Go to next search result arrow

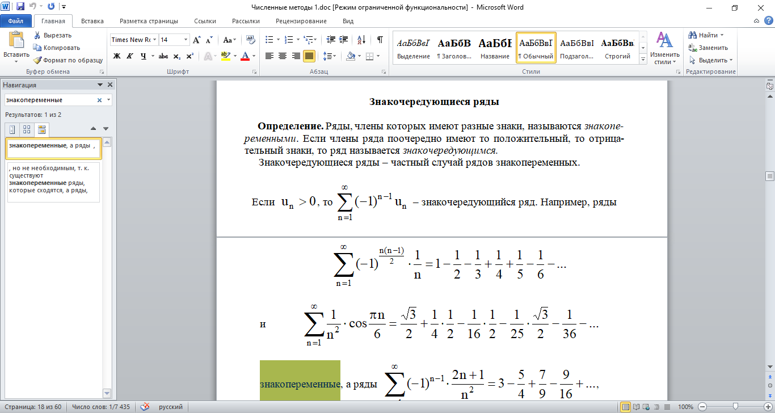point(106,129)
